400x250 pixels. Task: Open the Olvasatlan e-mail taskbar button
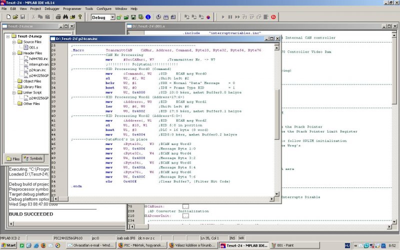tap(91, 245)
